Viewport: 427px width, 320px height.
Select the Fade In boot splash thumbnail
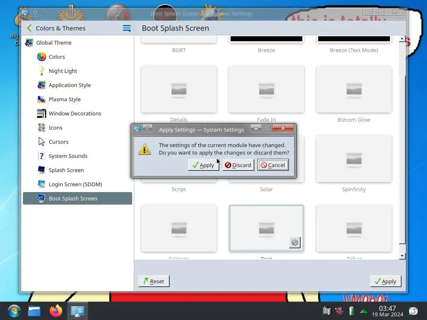coord(266,89)
